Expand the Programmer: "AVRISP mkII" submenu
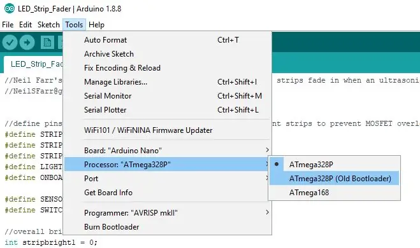Screen dimensions: 420x248 tap(168, 213)
